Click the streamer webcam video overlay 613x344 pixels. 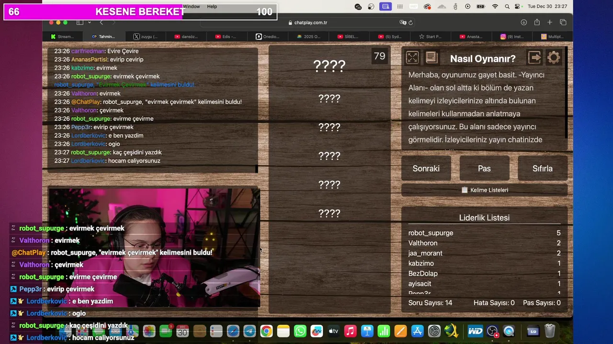154,247
